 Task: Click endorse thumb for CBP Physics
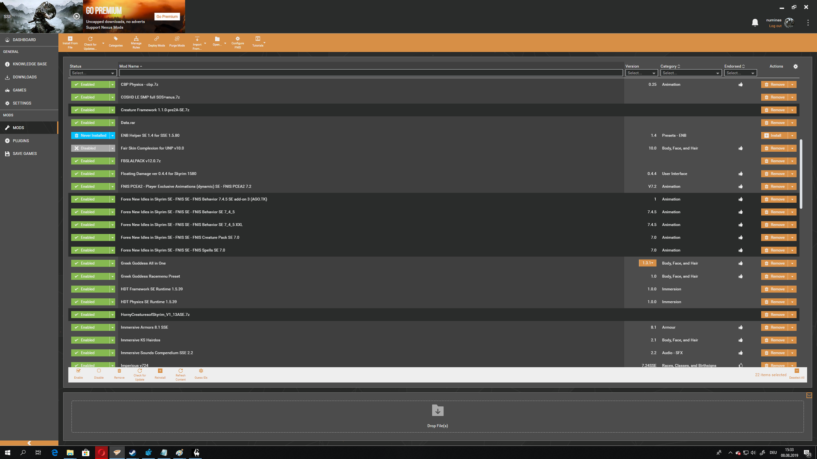741,84
